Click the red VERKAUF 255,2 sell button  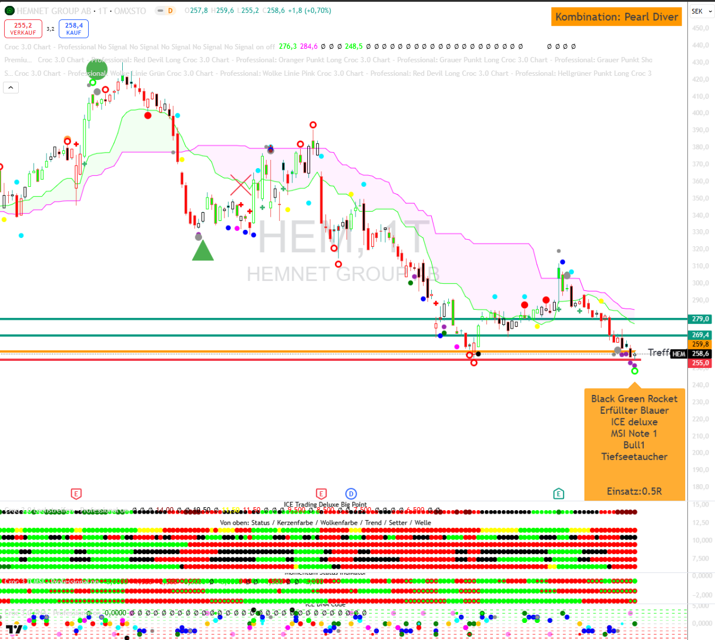[x=23, y=29]
